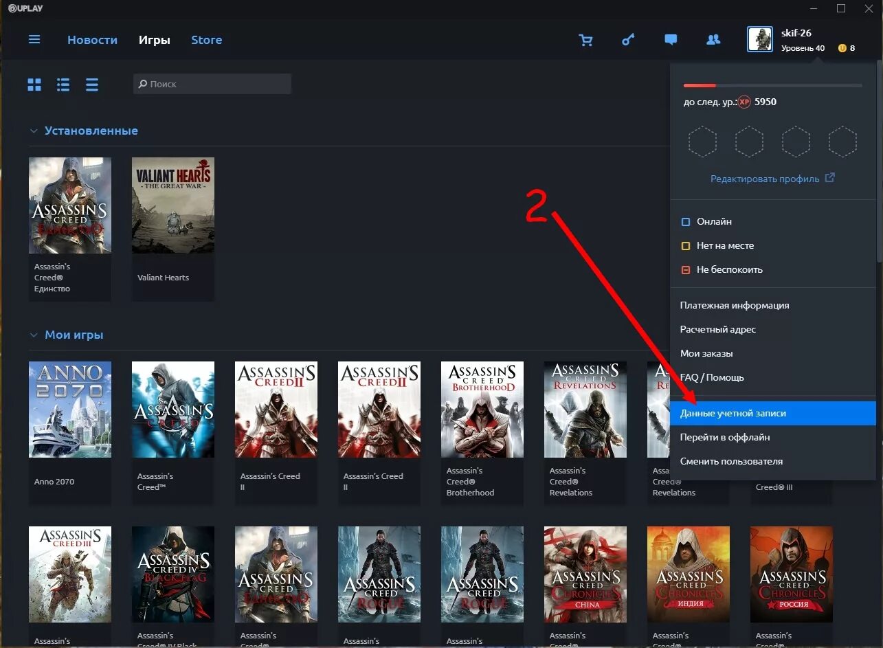The width and height of the screenshot is (883, 648).
Task: Collapse the Установленные section
Action: (x=34, y=131)
